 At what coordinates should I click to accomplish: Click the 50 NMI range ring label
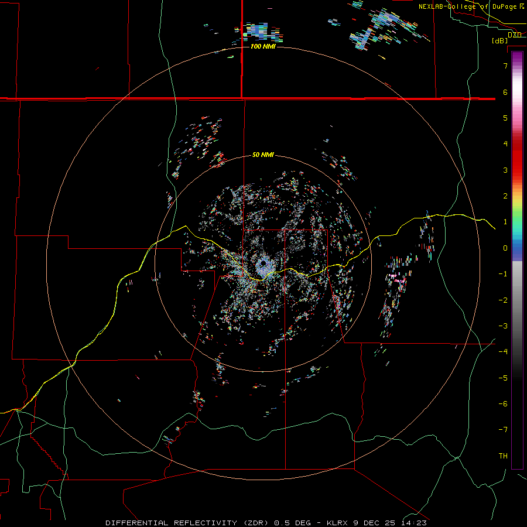pos(263,155)
